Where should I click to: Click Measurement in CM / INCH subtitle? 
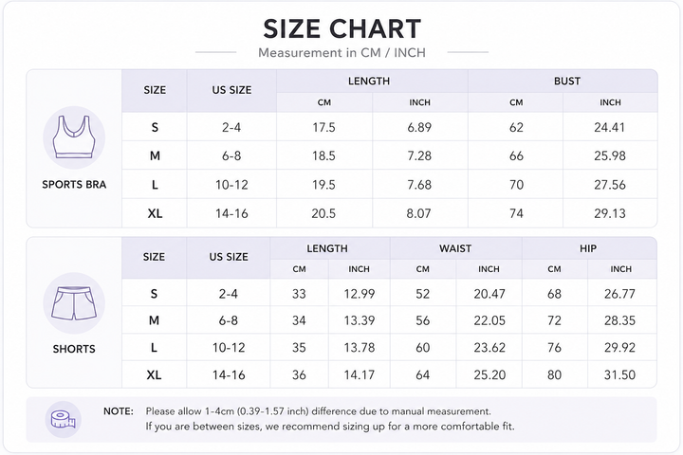click(x=341, y=53)
